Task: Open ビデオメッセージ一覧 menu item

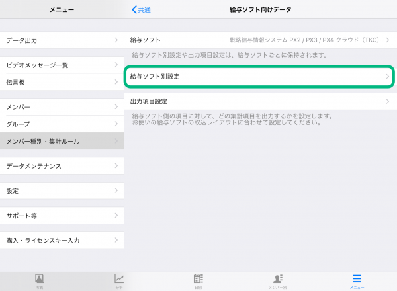Action: pyautogui.click(x=62, y=65)
